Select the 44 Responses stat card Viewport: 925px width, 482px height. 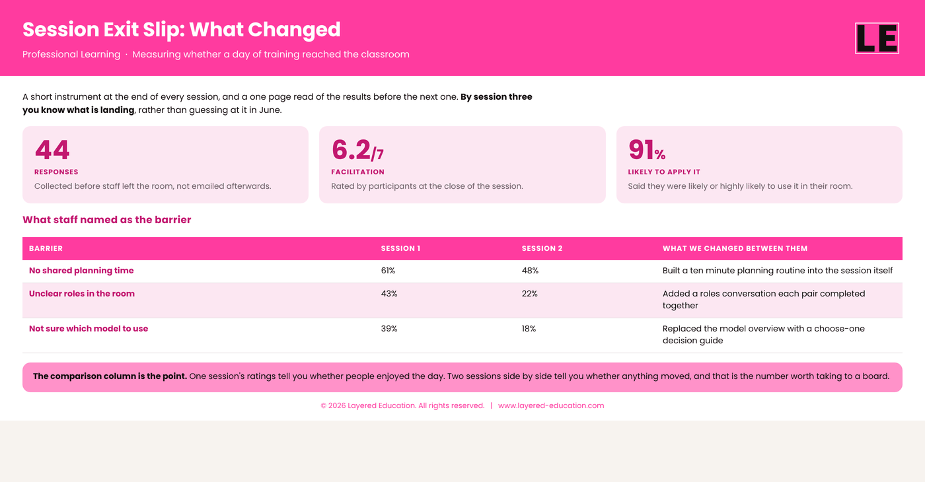165,164
